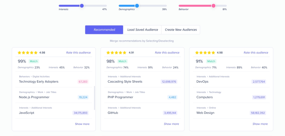Viewport: 285px width, 136px height.
Task: Open the Create New Audiences tab
Action: tap(181, 30)
